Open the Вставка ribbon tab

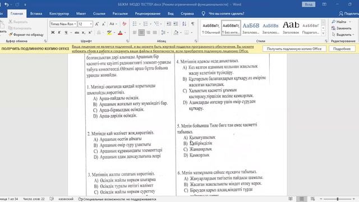pos(36,13)
